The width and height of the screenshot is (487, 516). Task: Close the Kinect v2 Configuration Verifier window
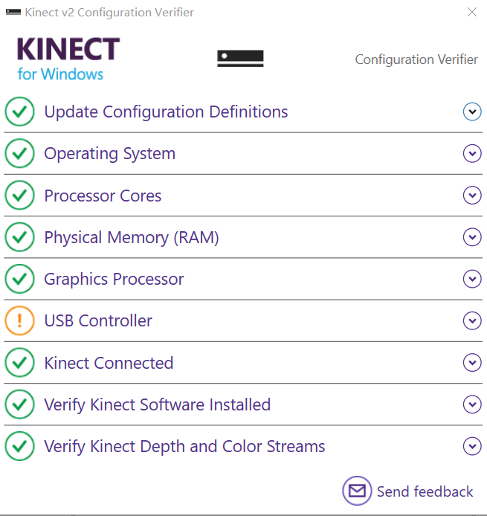(x=471, y=12)
